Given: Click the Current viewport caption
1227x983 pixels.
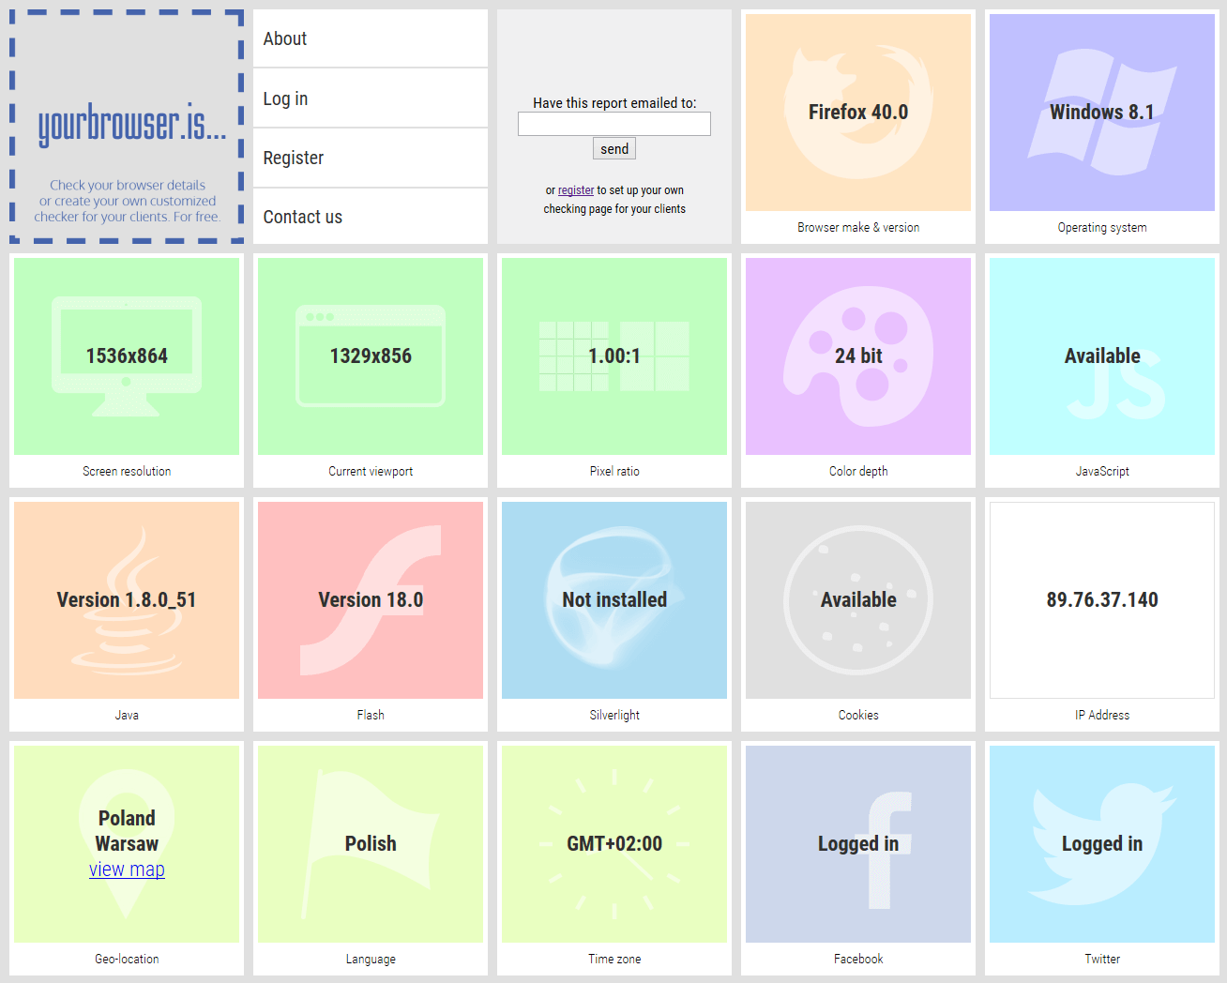Looking at the screenshot, I should pos(371,472).
